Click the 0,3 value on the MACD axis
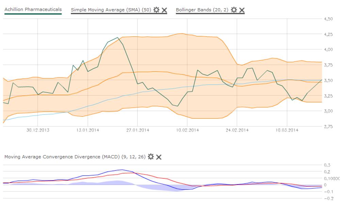Screen dimensions: 342x206 pyautogui.click(x=328, y=165)
